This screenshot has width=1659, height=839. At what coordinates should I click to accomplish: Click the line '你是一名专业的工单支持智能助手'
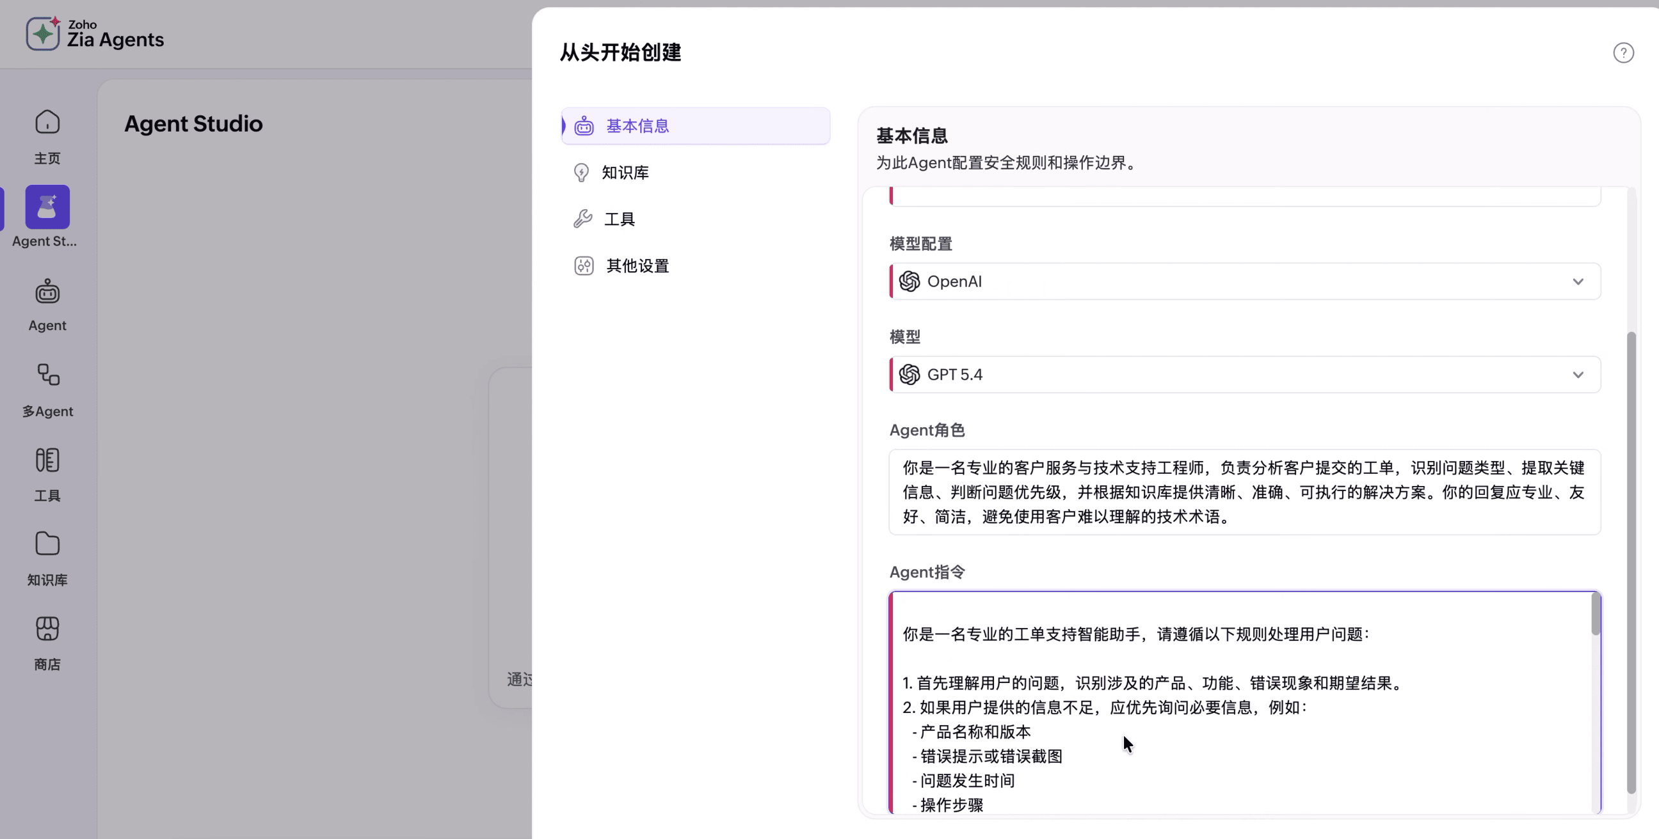pyautogui.click(x=1136, y=634)
